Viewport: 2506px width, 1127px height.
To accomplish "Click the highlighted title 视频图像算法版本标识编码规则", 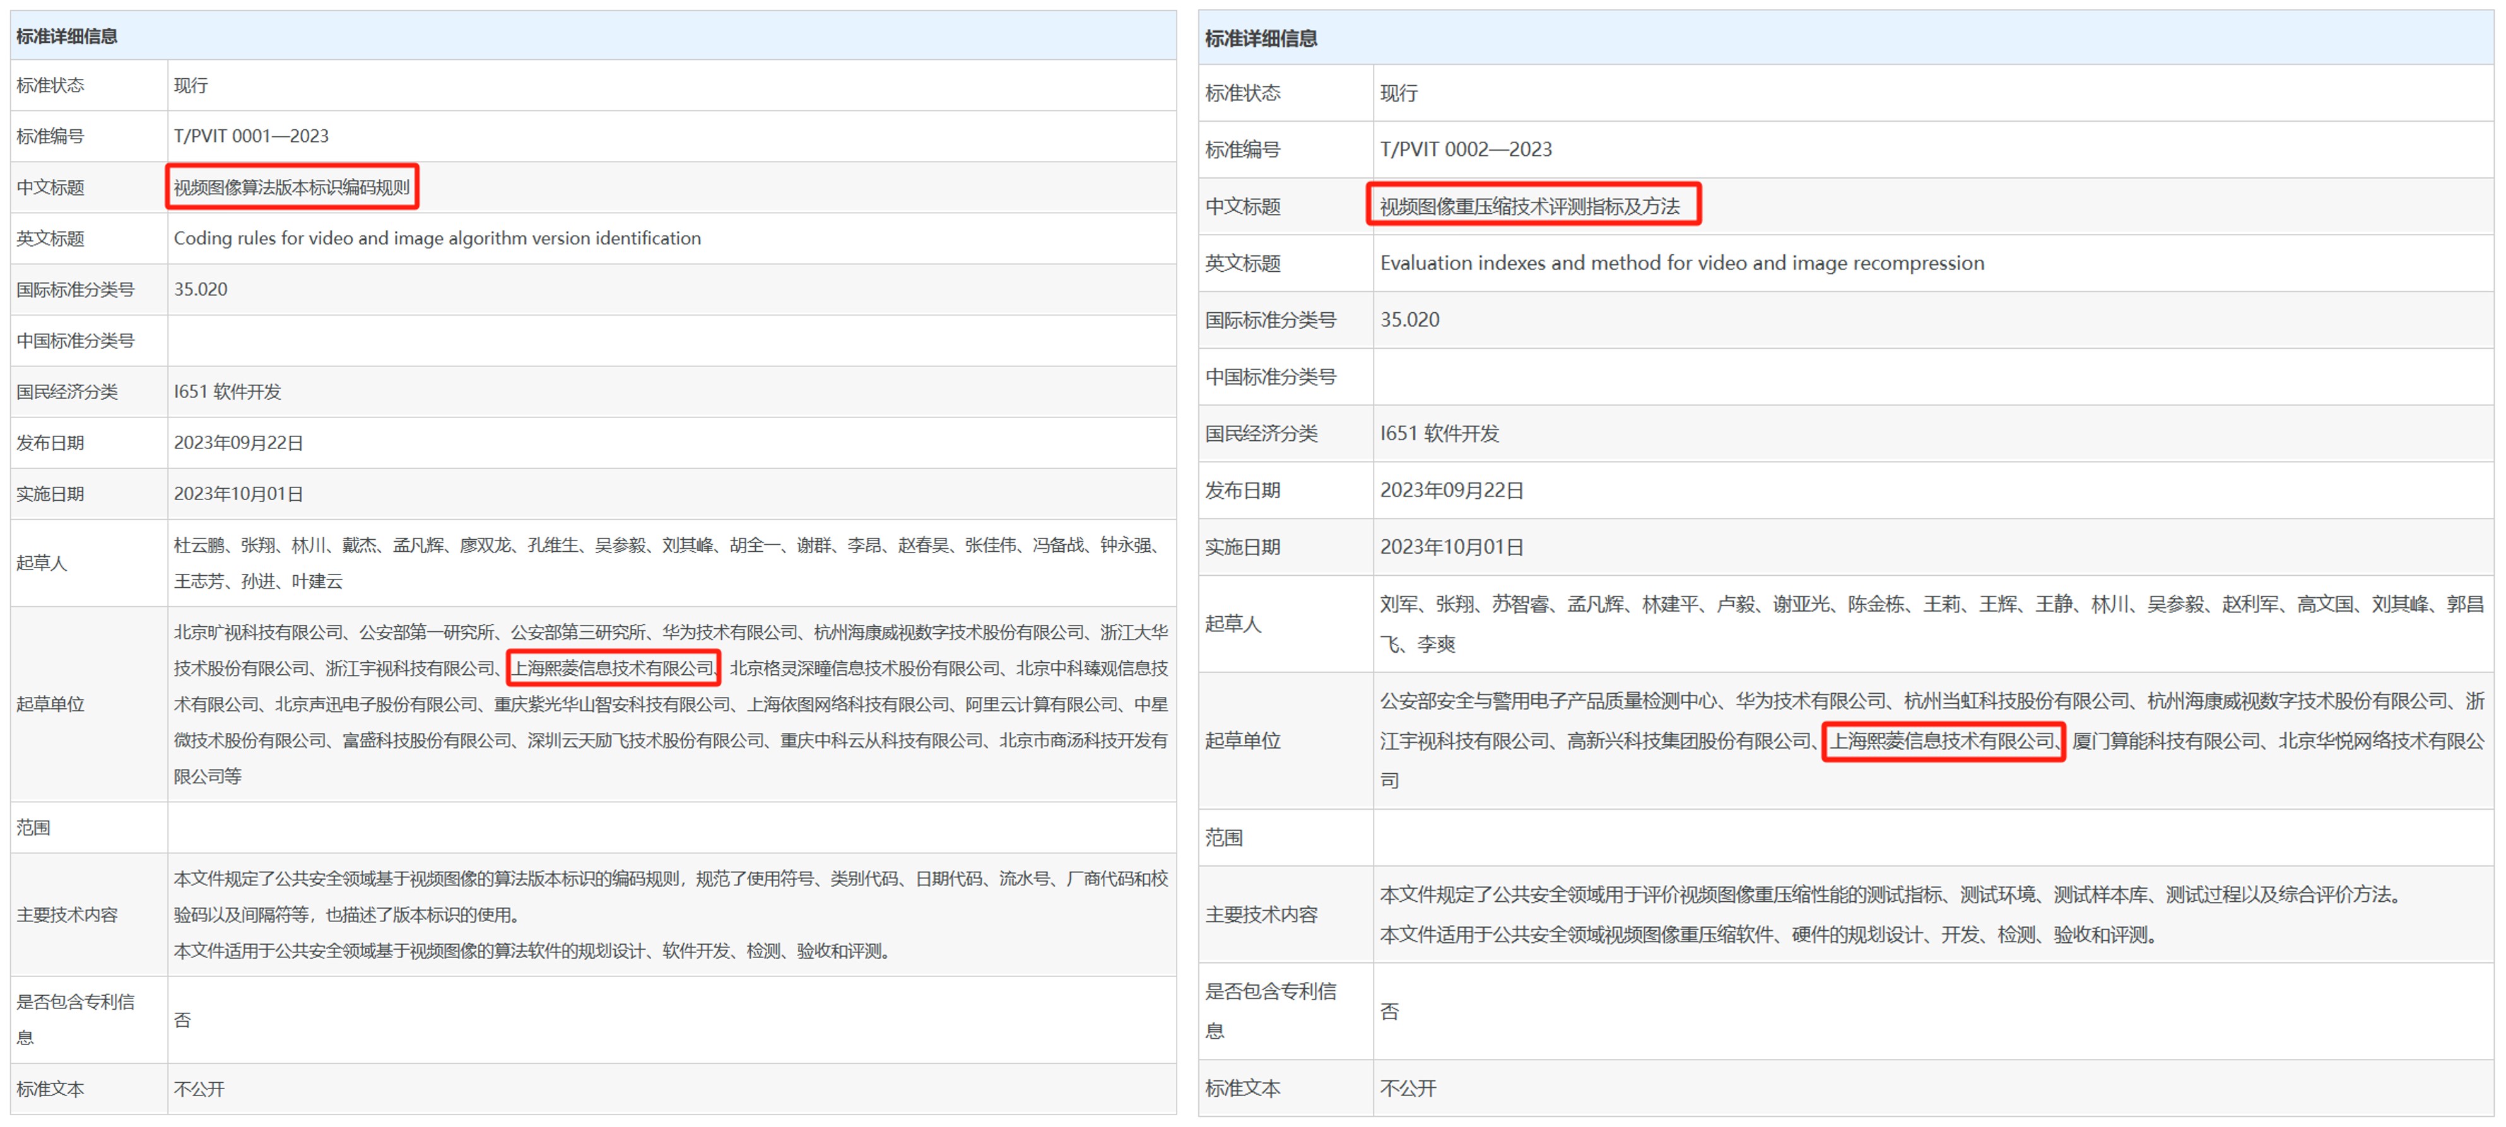I will [292, 188].
